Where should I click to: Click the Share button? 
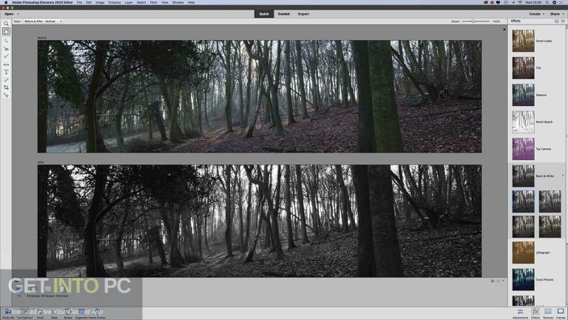557,14
